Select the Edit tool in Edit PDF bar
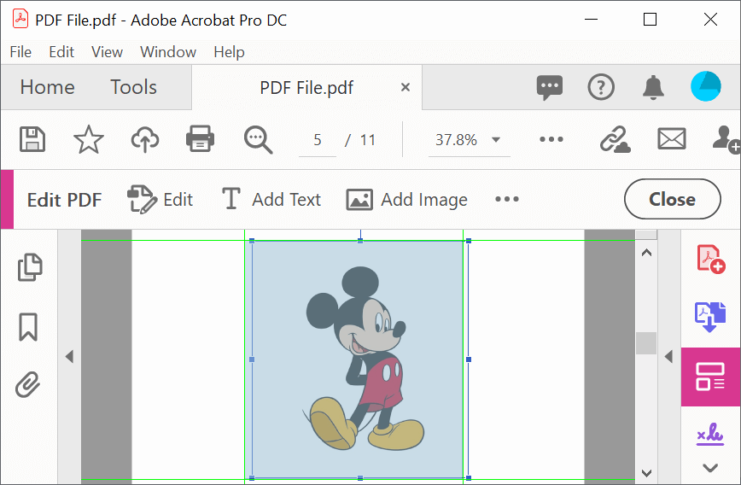The width and height of the screenshot is (741, 485). click(160, 200)
